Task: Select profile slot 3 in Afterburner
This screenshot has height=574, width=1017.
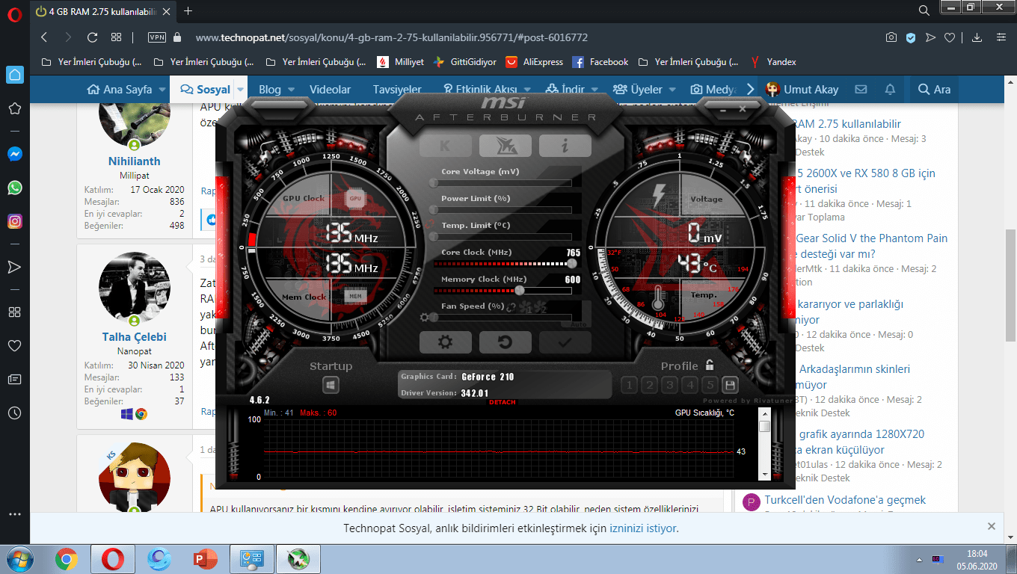Action: (670, 385)
